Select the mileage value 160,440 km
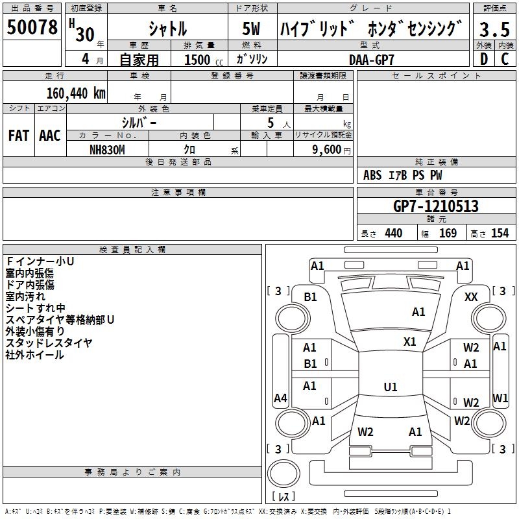This screenshot has height=519, width=519. pos(76,93)
